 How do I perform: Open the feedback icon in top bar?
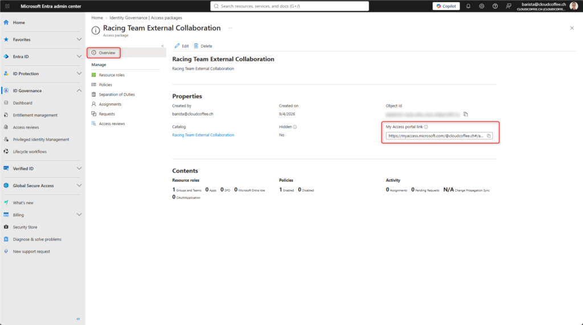coord(508,6)
